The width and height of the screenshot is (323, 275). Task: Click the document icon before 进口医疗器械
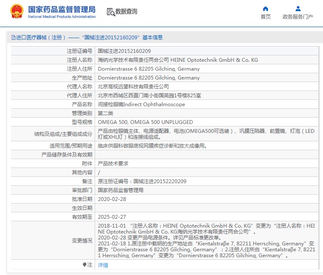[13, 37]
